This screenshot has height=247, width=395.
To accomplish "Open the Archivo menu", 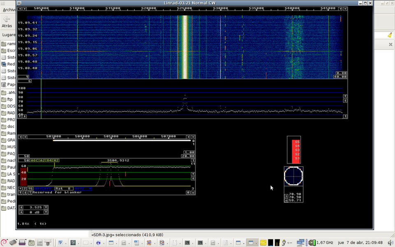I will [x=8, y=9].
